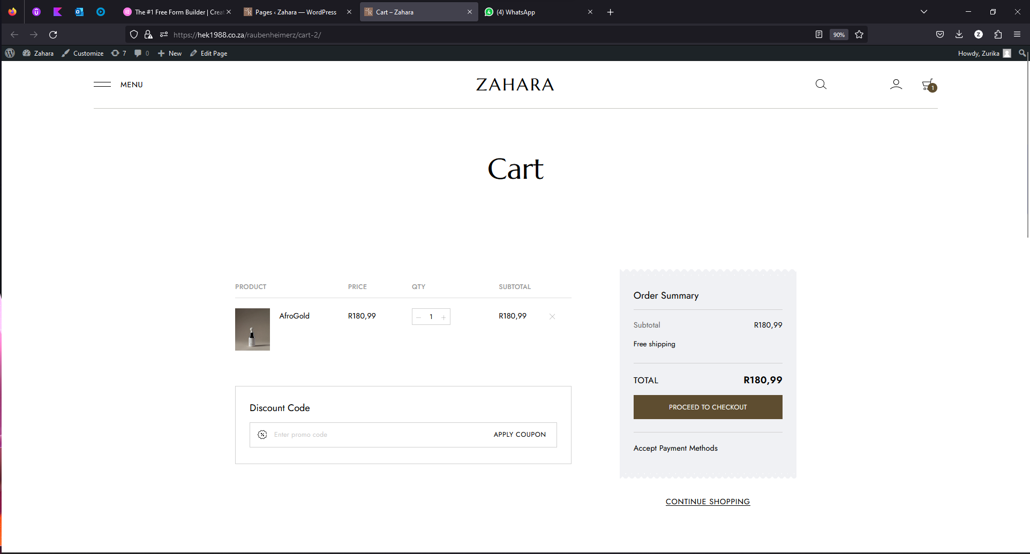
Task: Click the Proceed to Checkout button
Action: (708, 407)
